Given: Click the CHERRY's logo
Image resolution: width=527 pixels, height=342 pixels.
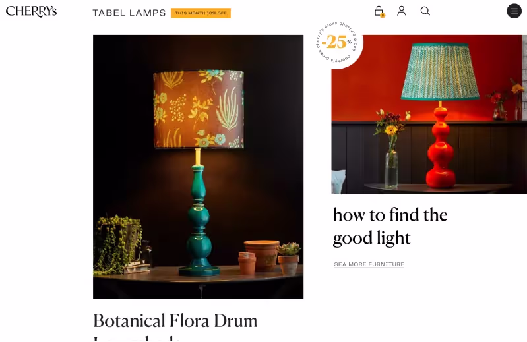Looking at the screenshot, I should pos(31,11).
